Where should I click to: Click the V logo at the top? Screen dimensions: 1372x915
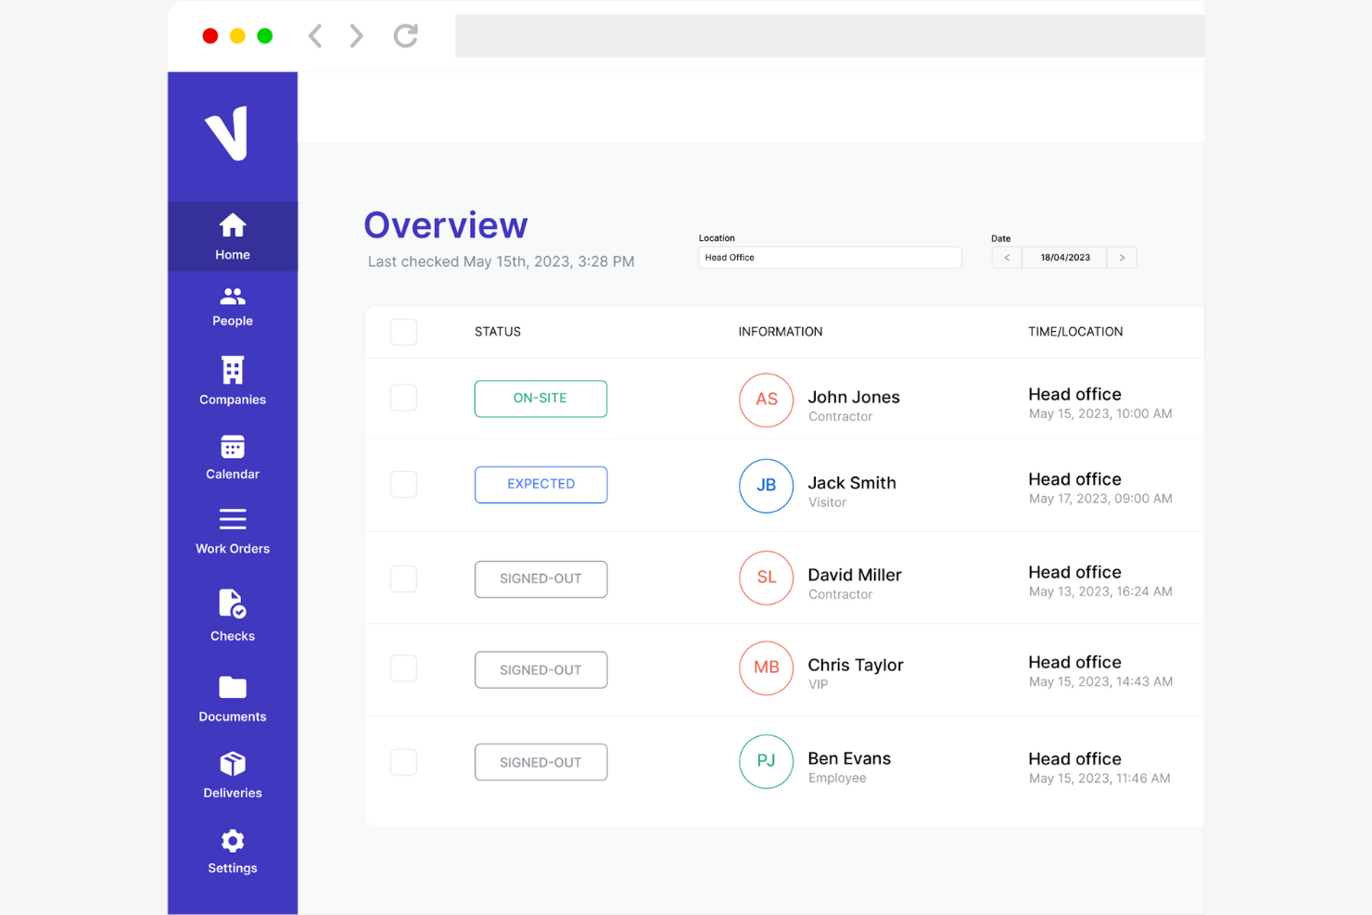pos(232,133)
